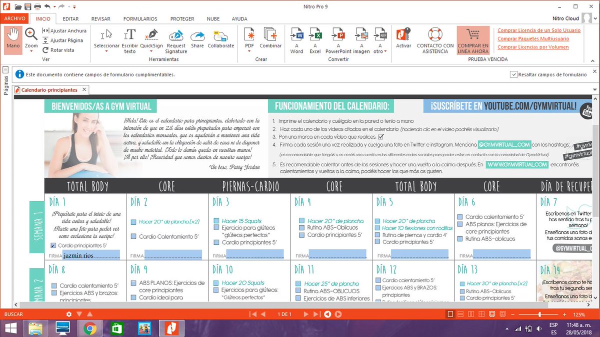Click the zoom slider handle in status bar
The image size is (600, 337).
tap(539, 315)
